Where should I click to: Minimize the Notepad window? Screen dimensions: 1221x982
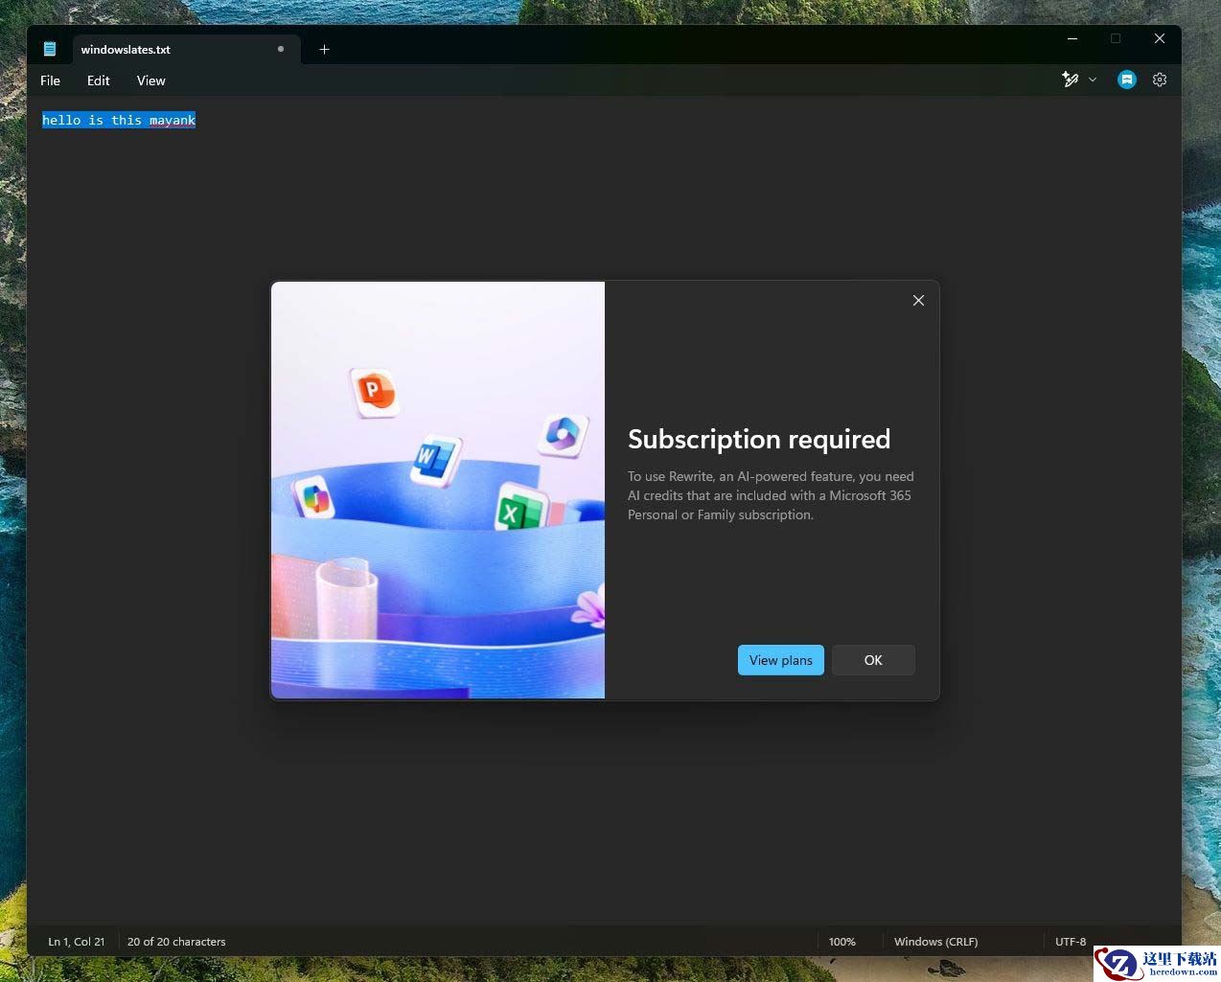point(1072,38)
